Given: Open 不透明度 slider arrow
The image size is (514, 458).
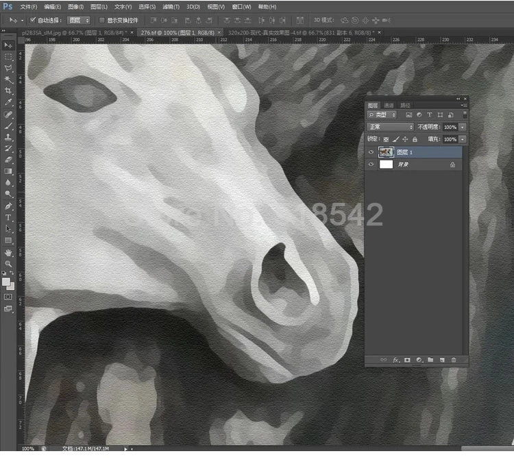Looking at the screenshot, I should (462, 128).
